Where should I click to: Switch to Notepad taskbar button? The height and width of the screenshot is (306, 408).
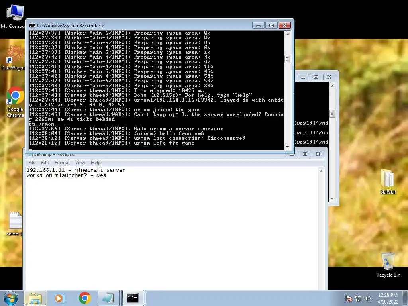pos(108,298)
